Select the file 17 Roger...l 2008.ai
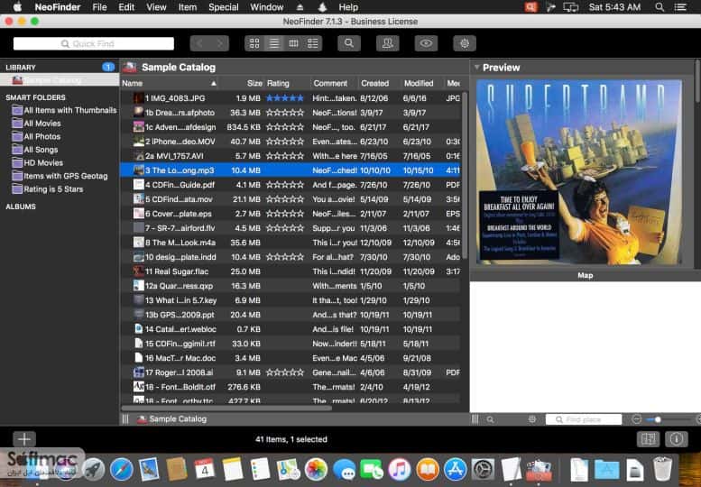 [291, 372]
